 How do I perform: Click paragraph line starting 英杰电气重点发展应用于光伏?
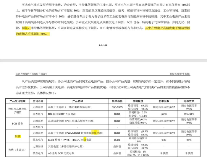[106, 5]
